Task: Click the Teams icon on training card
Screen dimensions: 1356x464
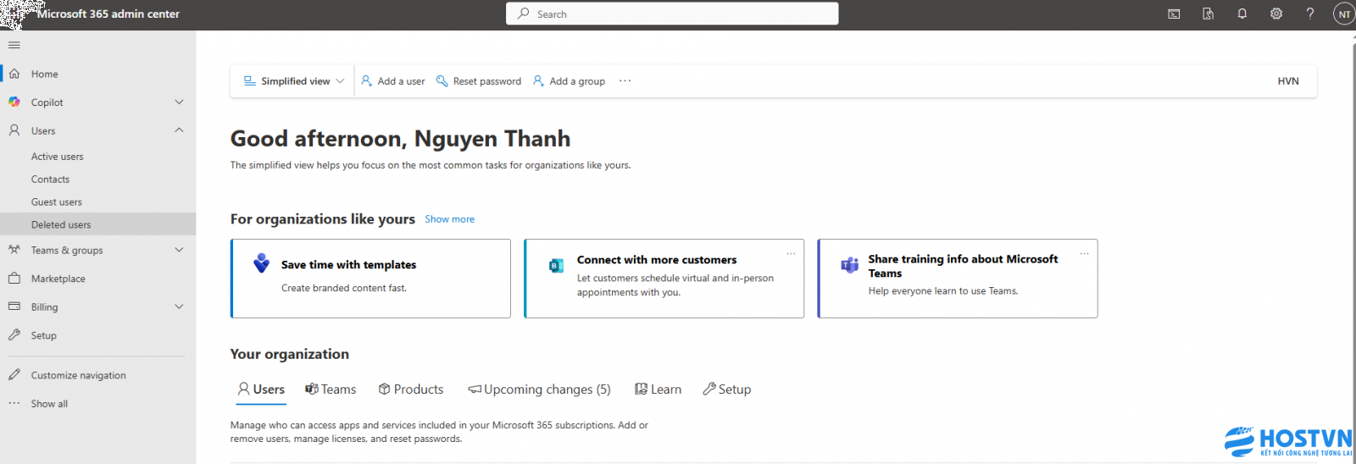Action: tap(849, 264)
